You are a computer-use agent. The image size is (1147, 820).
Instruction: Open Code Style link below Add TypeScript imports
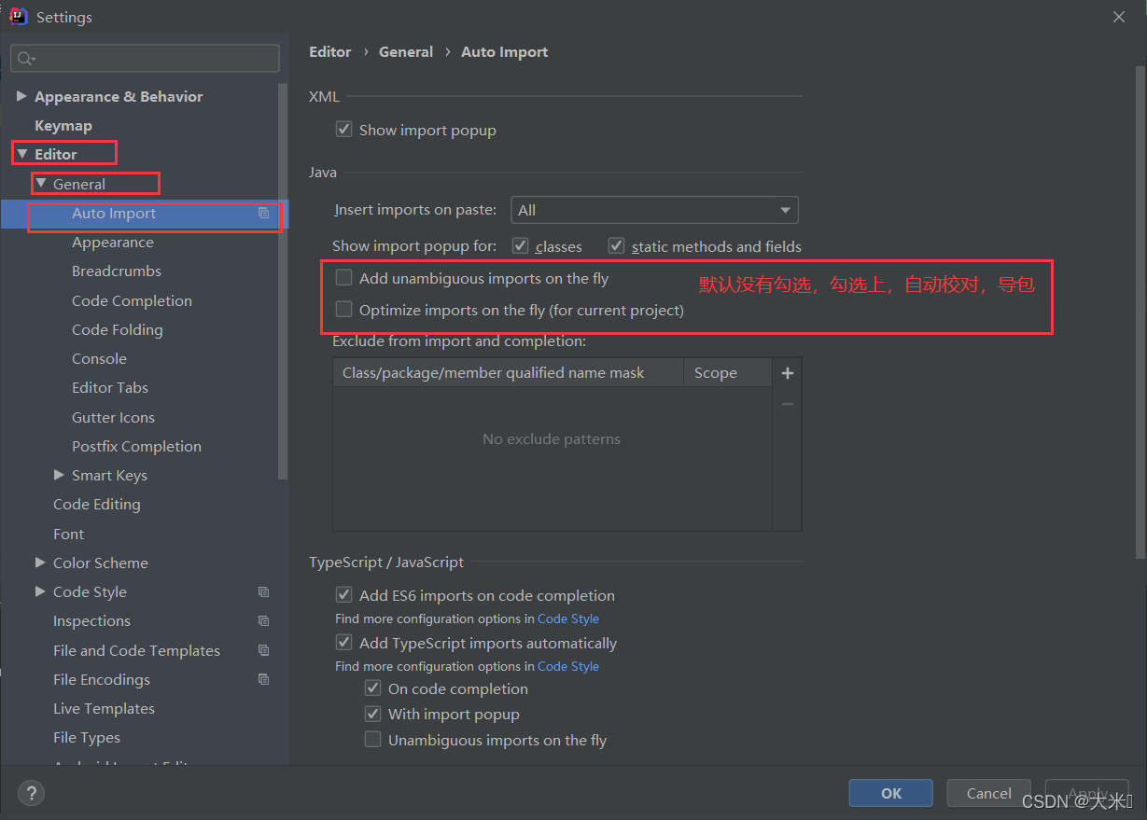[x=568, y=666]
